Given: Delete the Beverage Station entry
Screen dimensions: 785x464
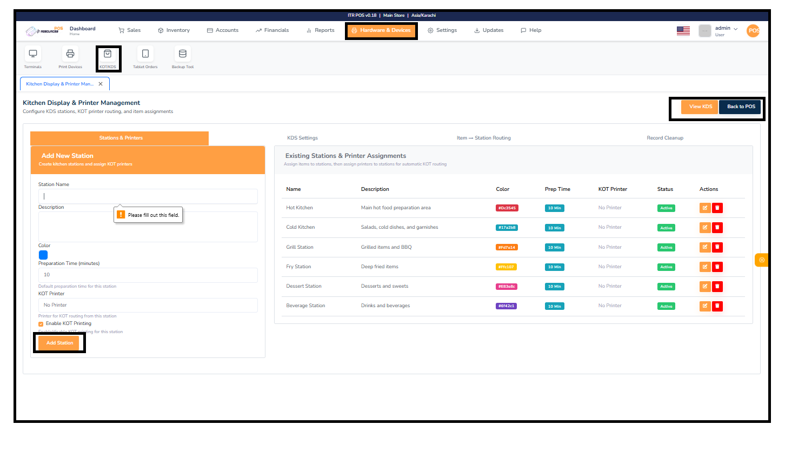Looking at the screenshot, I should [717, 306].
